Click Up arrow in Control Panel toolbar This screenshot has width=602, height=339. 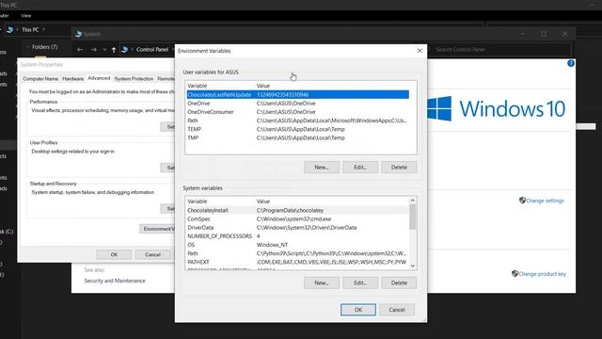tap(114, 50)
